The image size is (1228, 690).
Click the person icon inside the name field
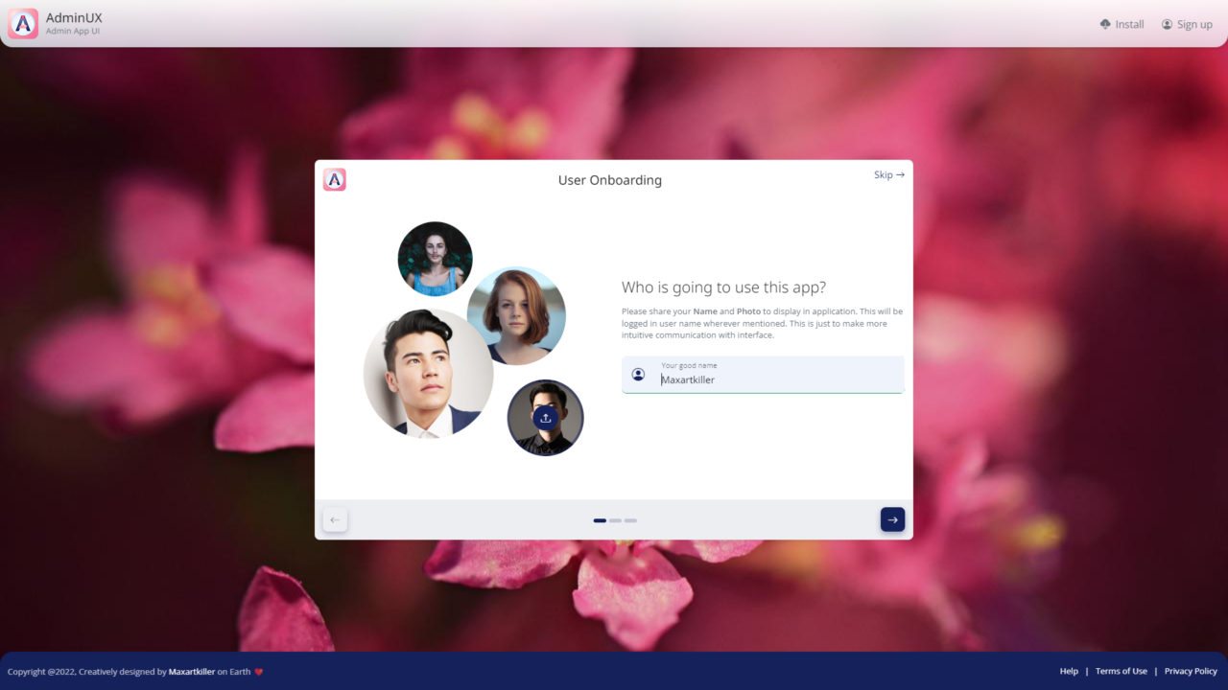[639, 374]
